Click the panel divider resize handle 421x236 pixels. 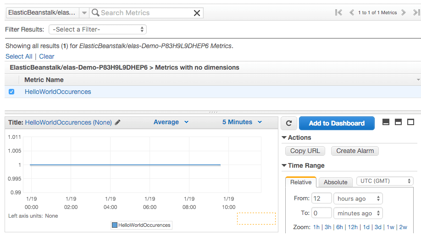click(213, 112)
